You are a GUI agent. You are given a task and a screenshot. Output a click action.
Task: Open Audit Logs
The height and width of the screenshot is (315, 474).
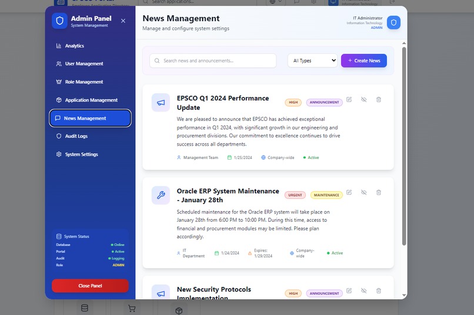(90, 136)
